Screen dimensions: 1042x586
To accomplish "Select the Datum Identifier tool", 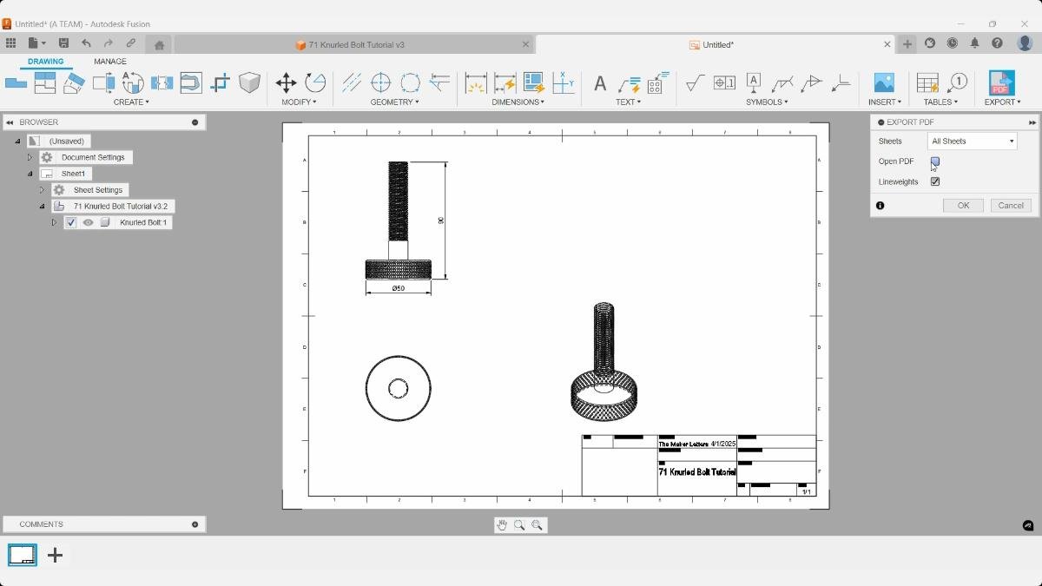I will point(753,83).
